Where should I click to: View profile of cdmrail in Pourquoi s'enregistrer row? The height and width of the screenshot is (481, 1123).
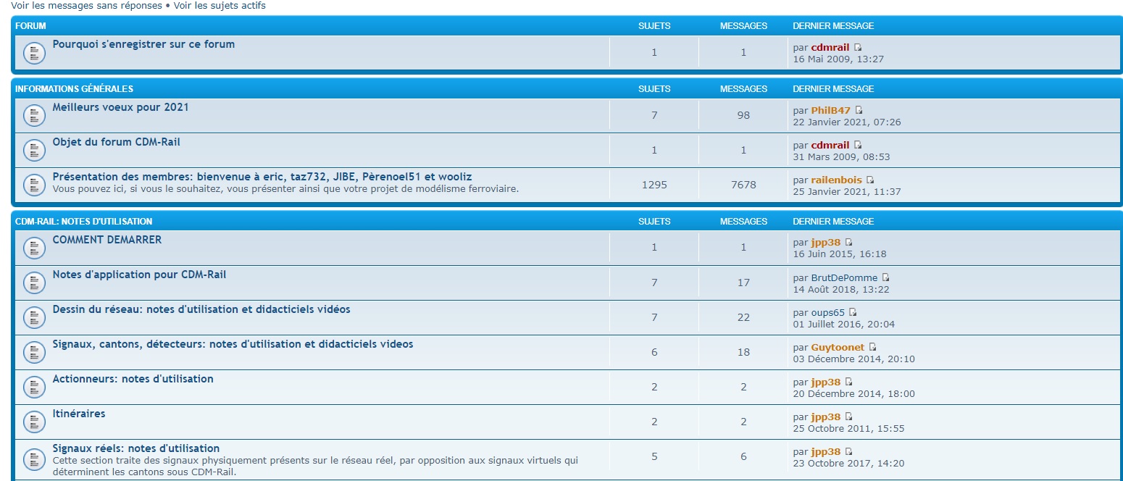[x=830, y=48]
